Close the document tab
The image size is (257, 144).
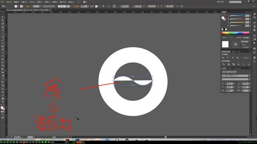(x=51, y=10)
